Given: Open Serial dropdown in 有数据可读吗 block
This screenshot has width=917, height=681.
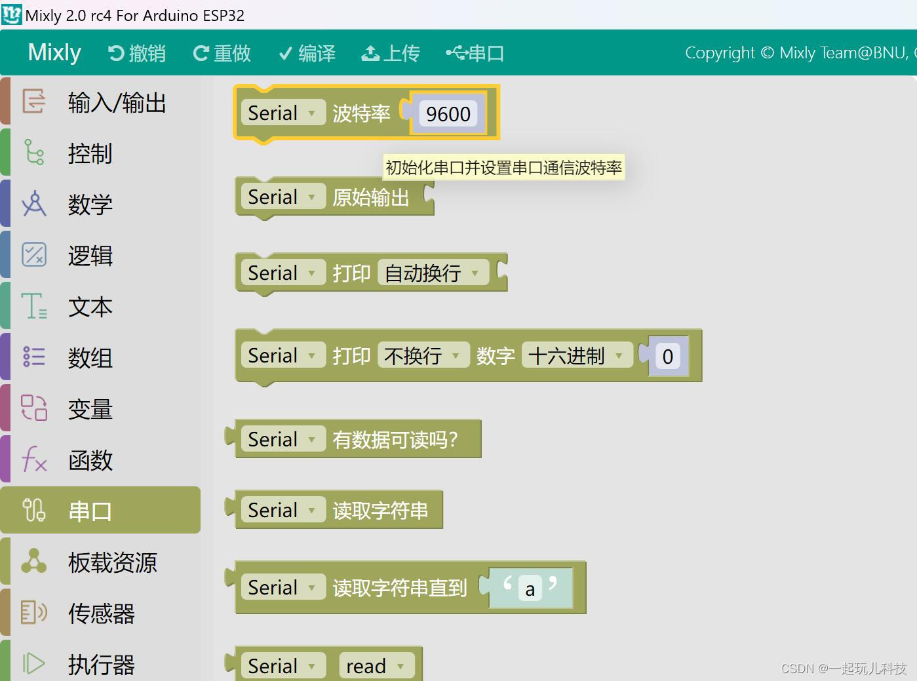Looking at the screenshot, I should click(283, 439).
